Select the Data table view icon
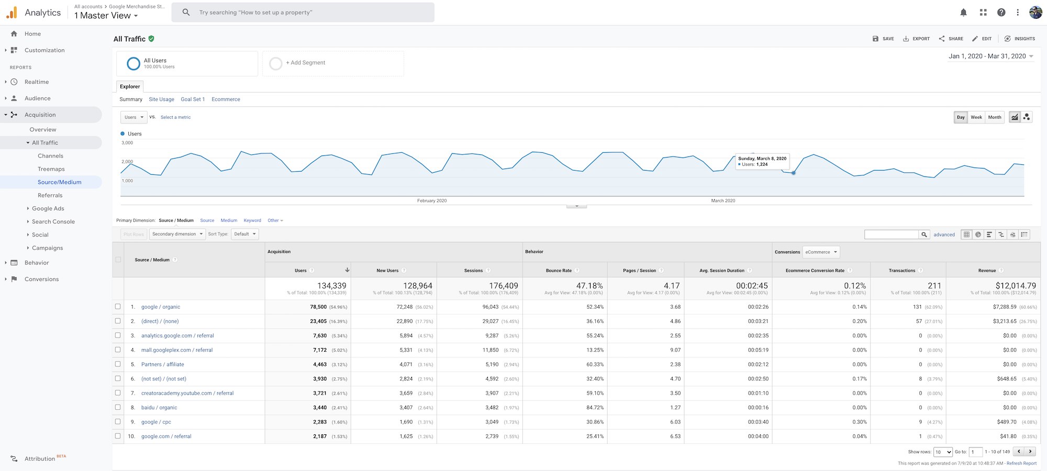Image resolution: width=1047 pixels, height=471 pixels. 966,234
